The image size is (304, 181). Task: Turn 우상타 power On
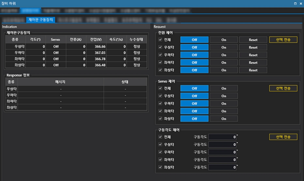click(x=224, y=47)
